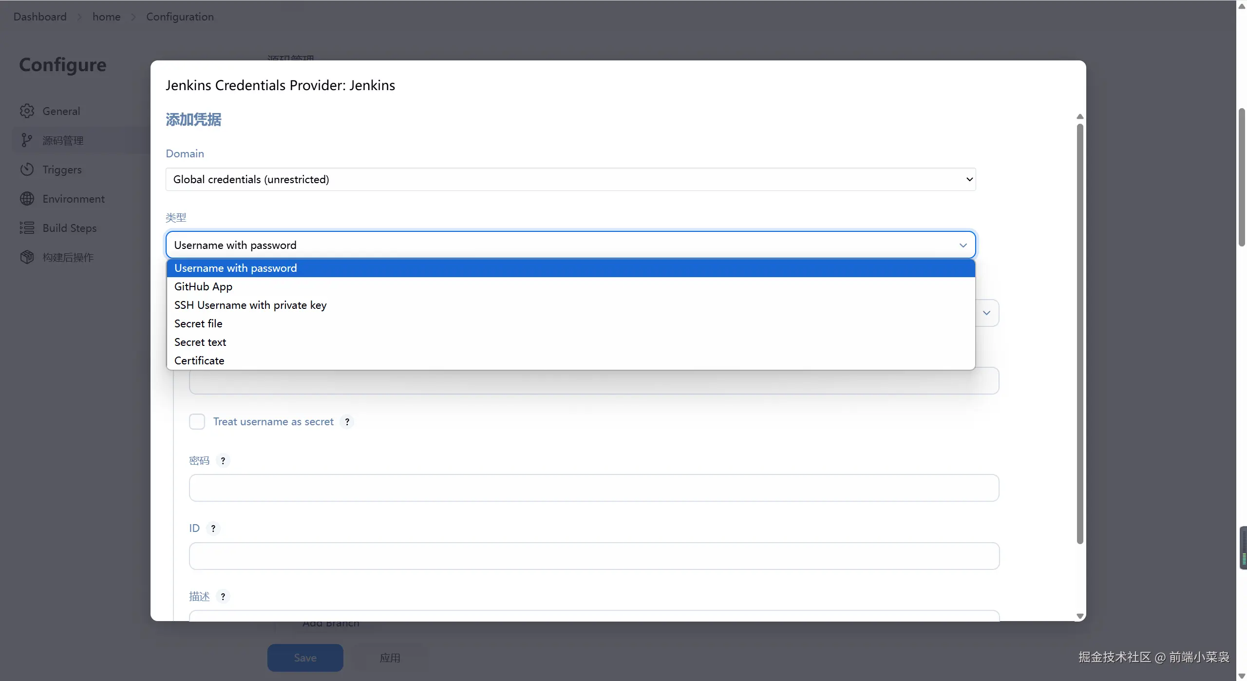Go to Dashboard via breadcrumb

(40, 17)
